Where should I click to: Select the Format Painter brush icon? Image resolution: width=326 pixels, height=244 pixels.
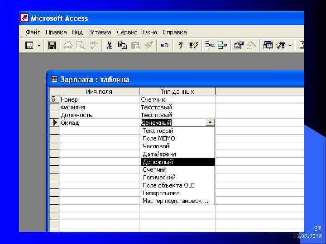point(149,45)
